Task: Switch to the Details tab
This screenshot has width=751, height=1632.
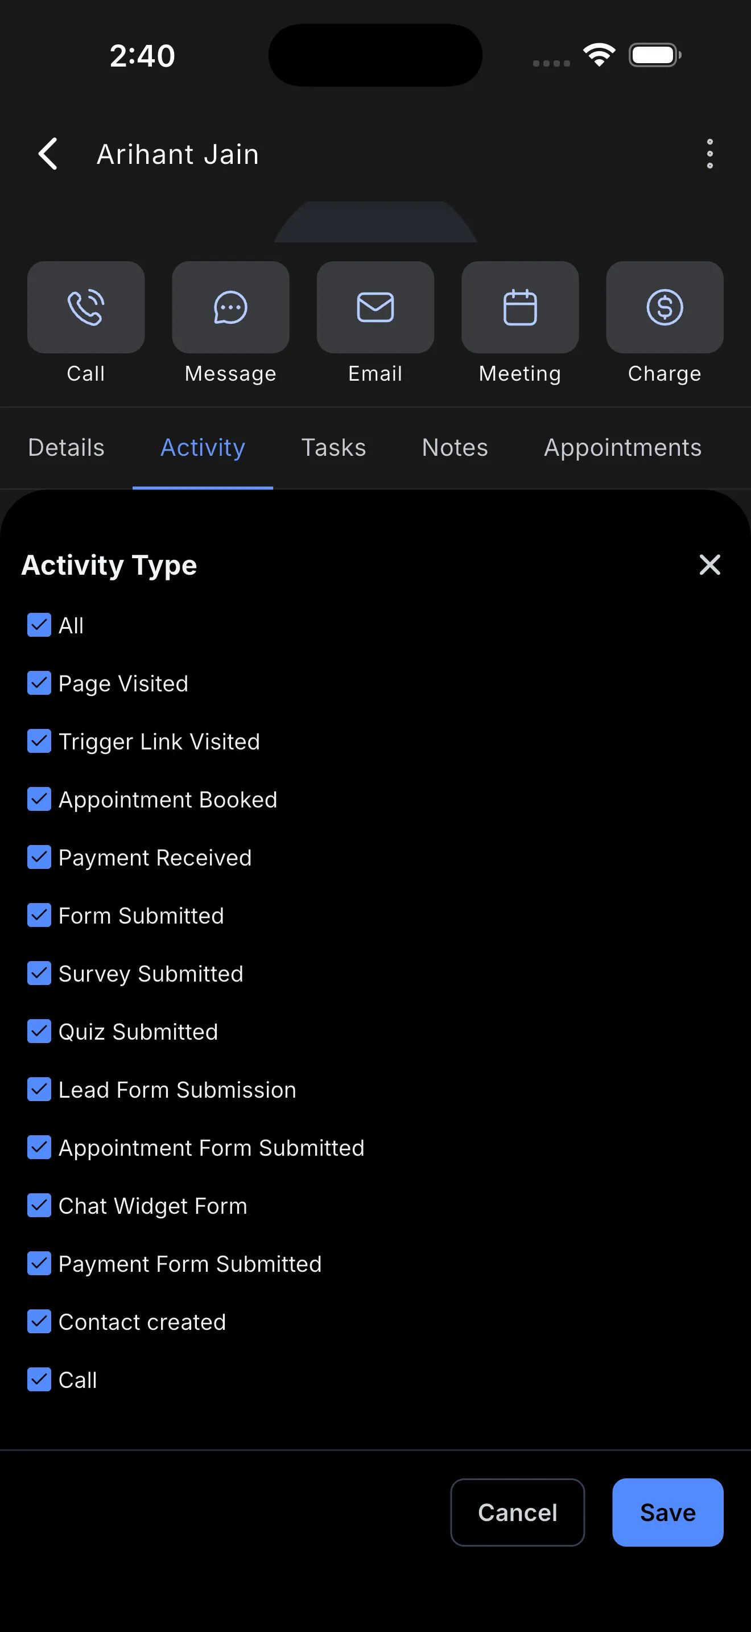Action: pos(67,447)
